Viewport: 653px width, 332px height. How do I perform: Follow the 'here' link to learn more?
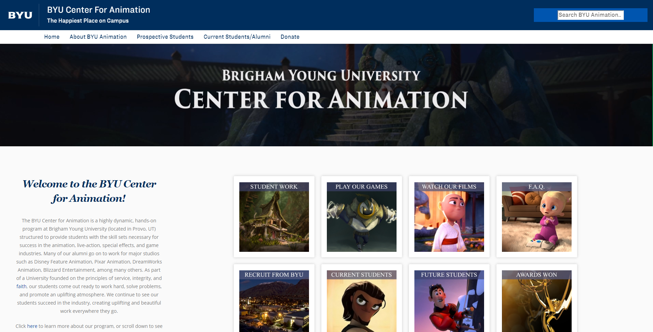32,326
